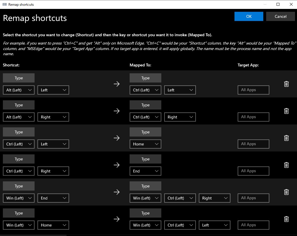Remove the Ctrl+Left to Home mapping

point(286,138)
